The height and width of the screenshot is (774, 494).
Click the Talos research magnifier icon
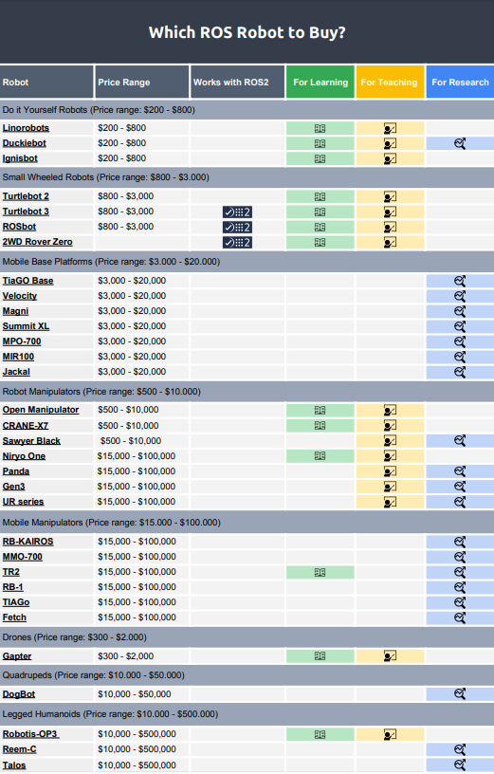(x=460, y=765)
